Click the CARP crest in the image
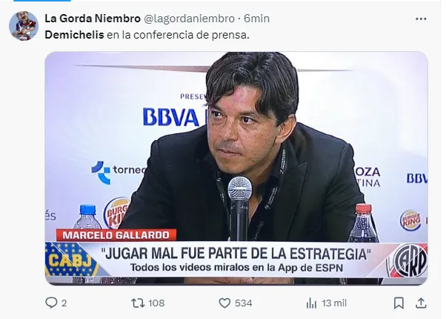The height and width of the screenshot is (319, 446). pos(407,260)
